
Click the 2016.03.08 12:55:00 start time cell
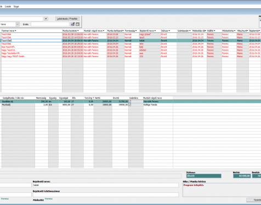pyautogui.click(x=72, y=34)
